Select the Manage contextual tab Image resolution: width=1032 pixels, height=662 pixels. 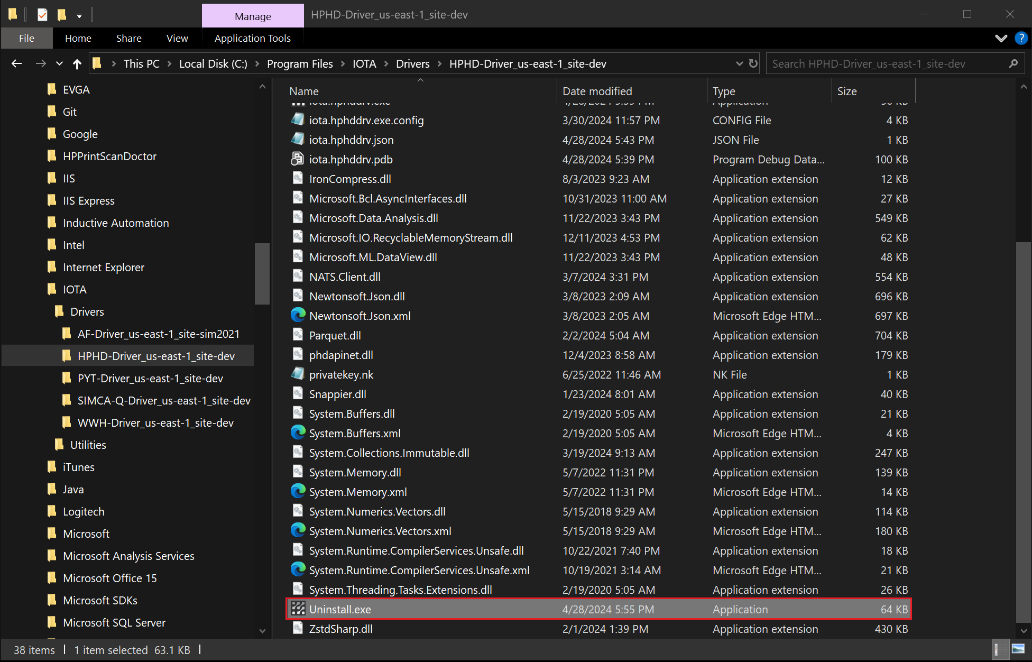(253, 16)
